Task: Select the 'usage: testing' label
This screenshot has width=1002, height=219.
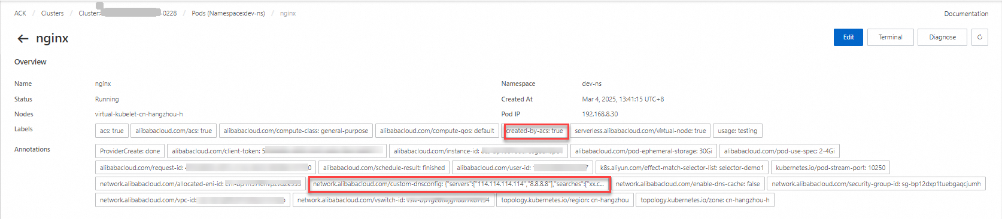Action: (737, 131)
